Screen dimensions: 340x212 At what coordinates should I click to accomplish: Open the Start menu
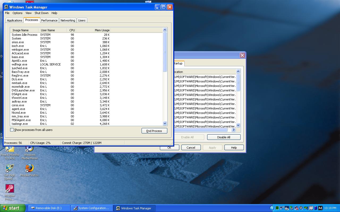tap(13, 208)
